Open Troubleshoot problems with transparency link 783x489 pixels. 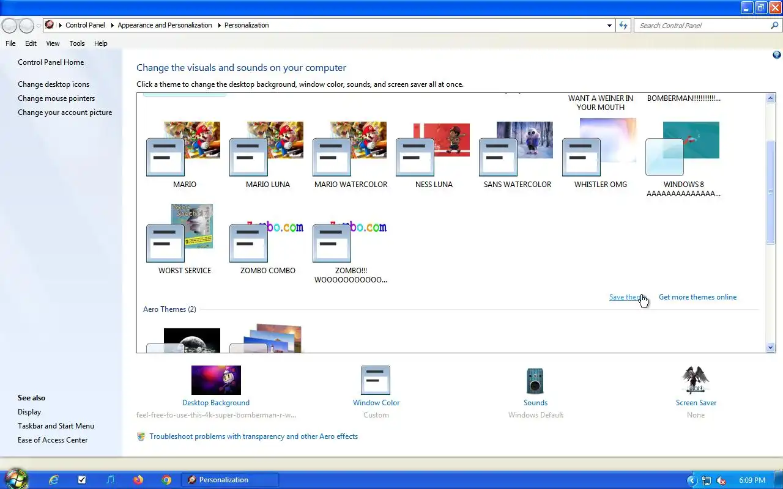(253, 436)
